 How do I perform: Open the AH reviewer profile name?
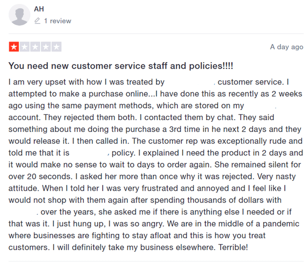[39, 9]
